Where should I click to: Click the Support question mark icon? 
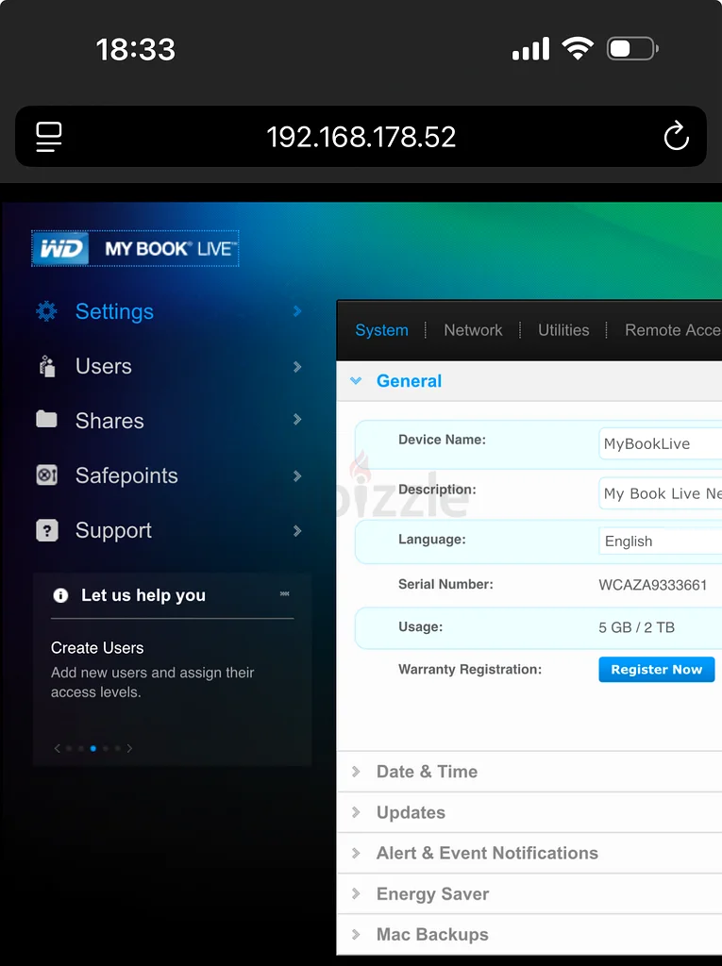coord(47,530)
